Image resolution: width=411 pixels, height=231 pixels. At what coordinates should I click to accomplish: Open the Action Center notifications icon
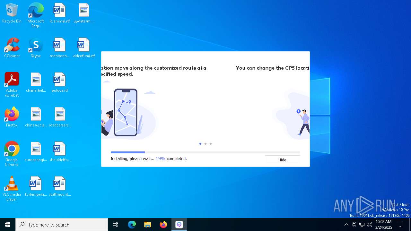[400, 225]
